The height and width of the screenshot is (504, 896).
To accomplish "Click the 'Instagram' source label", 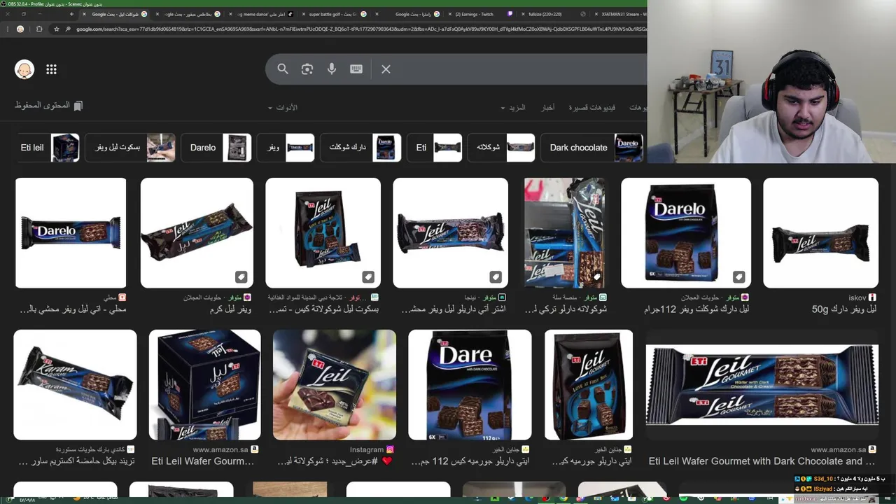I will tap(367, 449).
